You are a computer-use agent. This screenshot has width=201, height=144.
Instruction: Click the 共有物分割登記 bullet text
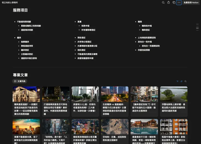84,42
